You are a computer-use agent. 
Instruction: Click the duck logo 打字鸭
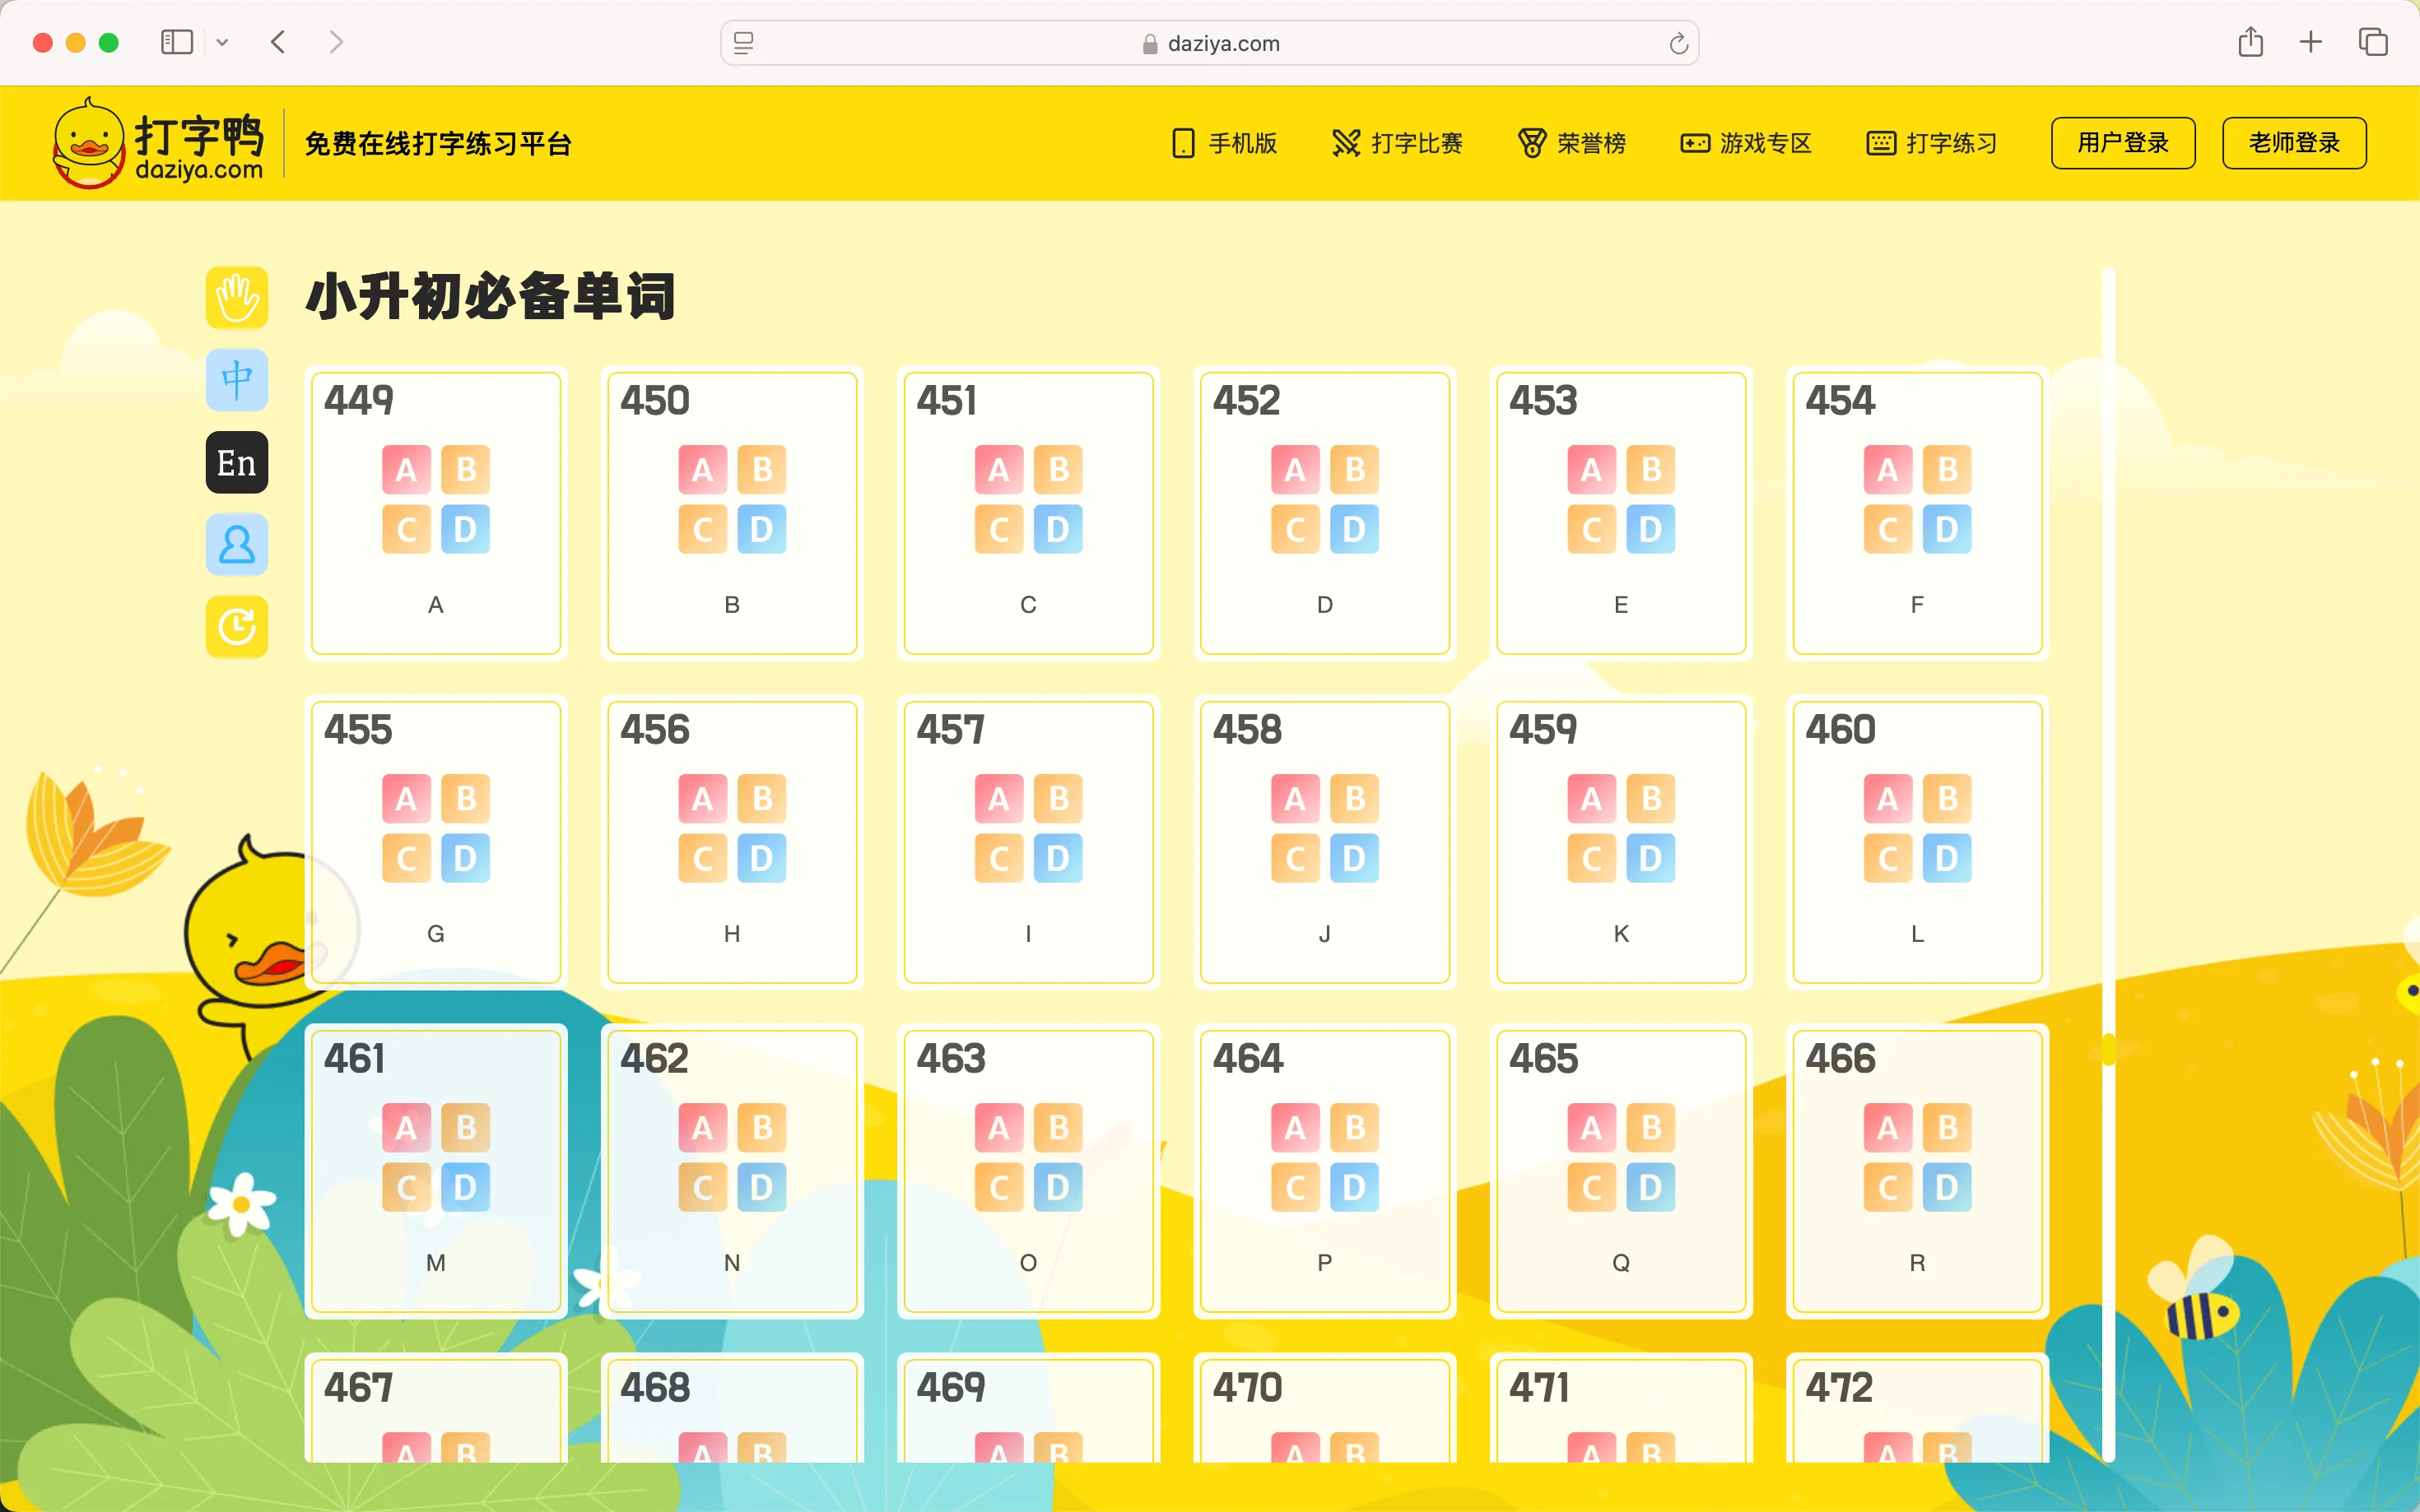click(158, 143)
